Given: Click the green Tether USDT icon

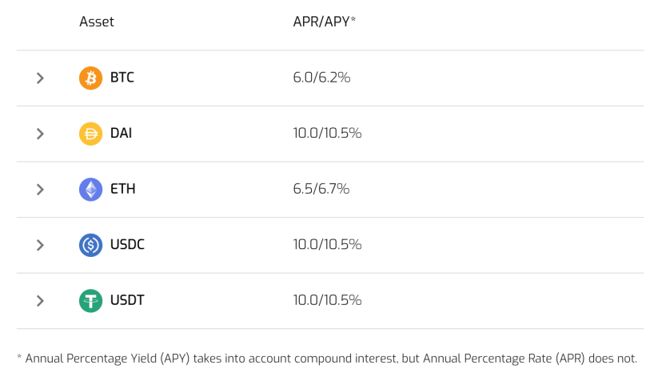Looking at the screenshot, I should coord(90,301).
